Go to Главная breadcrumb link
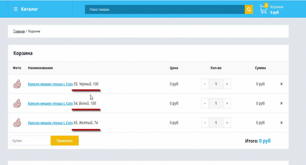Screen dimensions: 306x165 point(19,31)
